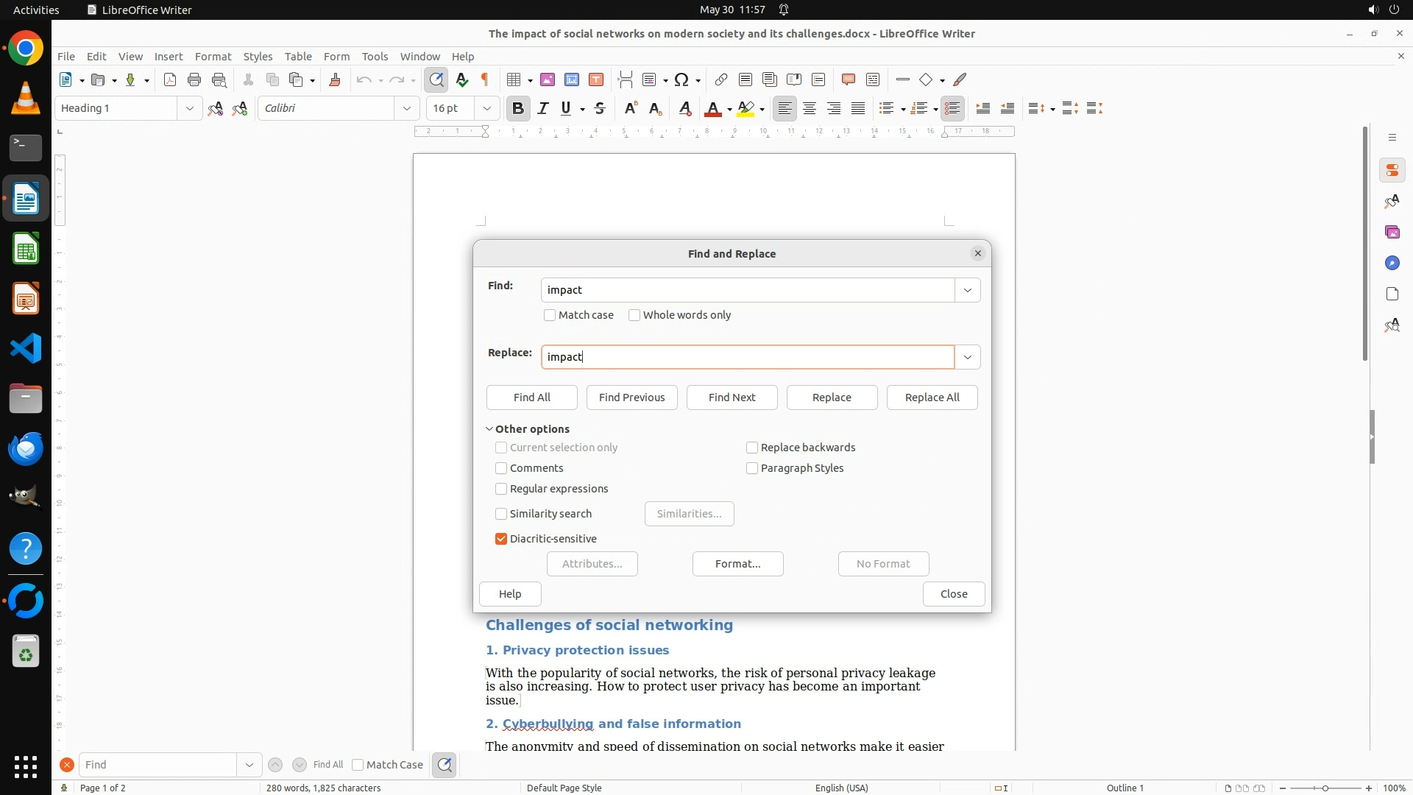Click the Strikethrough formatting icon
This screenshot has width=1413, height=795.
pyautogui.click(x=600, y=108)
